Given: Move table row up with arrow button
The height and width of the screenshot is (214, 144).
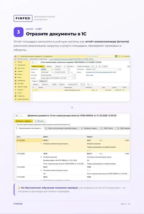Looking at the screenshot, I should point(82,84).
